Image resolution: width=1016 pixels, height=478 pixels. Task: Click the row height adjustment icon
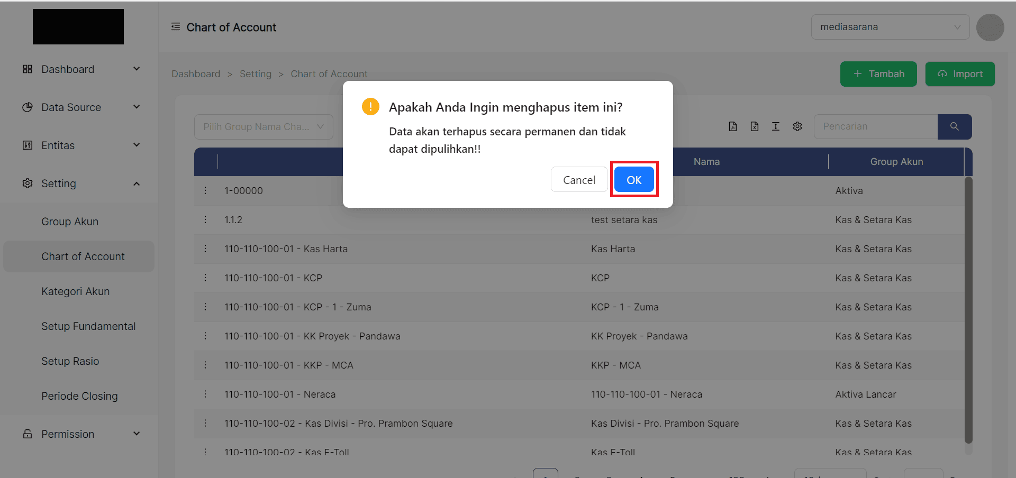(776, 126)
